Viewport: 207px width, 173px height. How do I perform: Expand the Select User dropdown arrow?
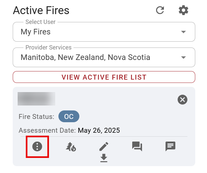pos(183,32)
